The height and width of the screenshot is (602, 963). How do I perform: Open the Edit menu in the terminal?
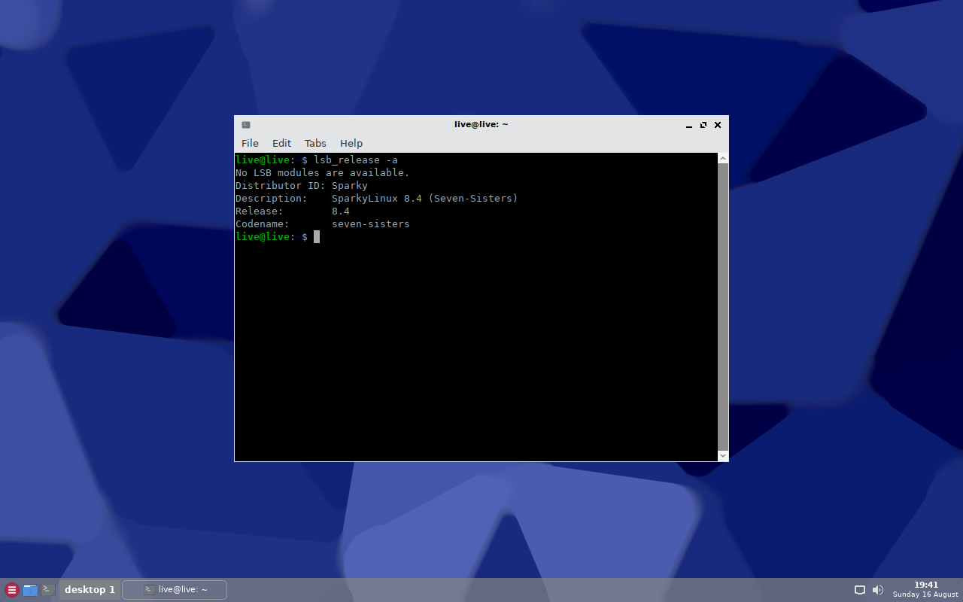pyautogui.click(x=281, y=143)
